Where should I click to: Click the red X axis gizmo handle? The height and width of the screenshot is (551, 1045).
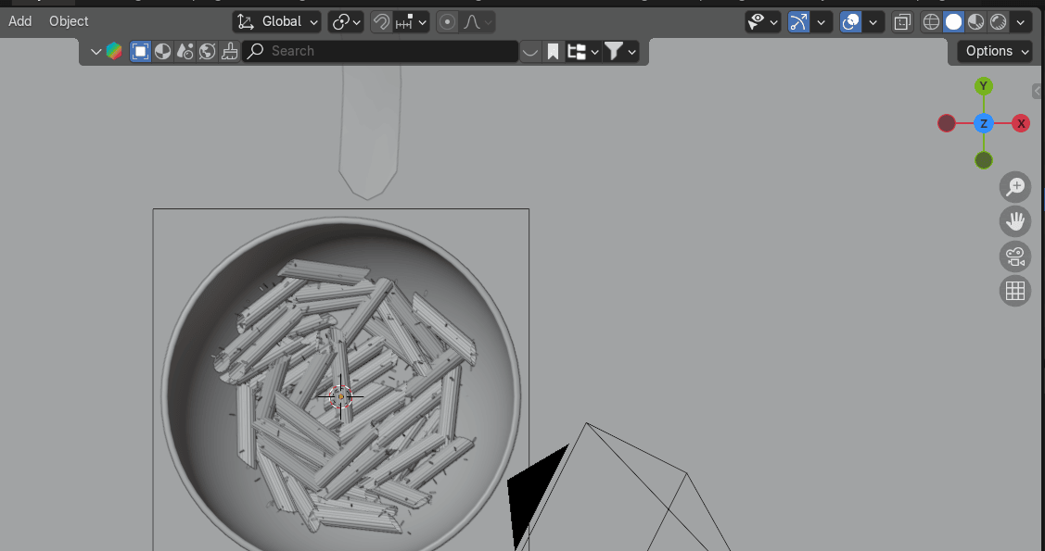[1021, 123]
